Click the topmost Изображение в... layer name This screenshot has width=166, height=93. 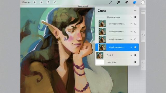(117, 24)
